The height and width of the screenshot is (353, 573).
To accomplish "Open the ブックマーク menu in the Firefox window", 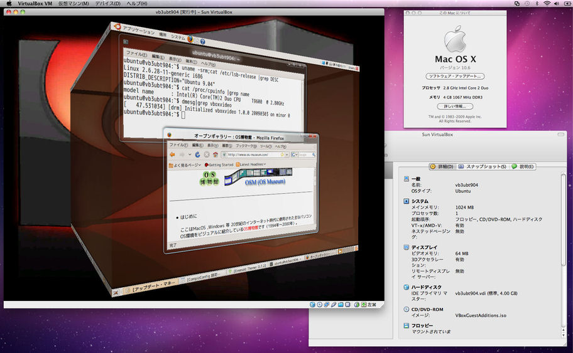I will click(246, 146).
